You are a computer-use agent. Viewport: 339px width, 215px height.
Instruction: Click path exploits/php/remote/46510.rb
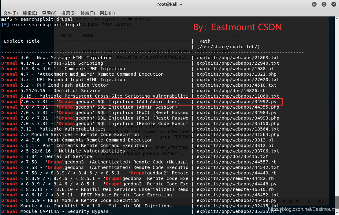235,190
